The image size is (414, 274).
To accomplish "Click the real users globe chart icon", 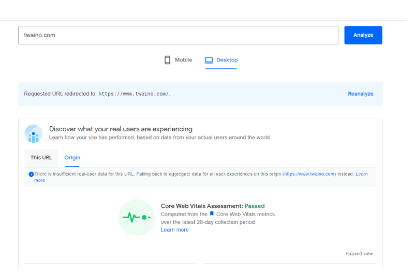I will pos(34,134).
